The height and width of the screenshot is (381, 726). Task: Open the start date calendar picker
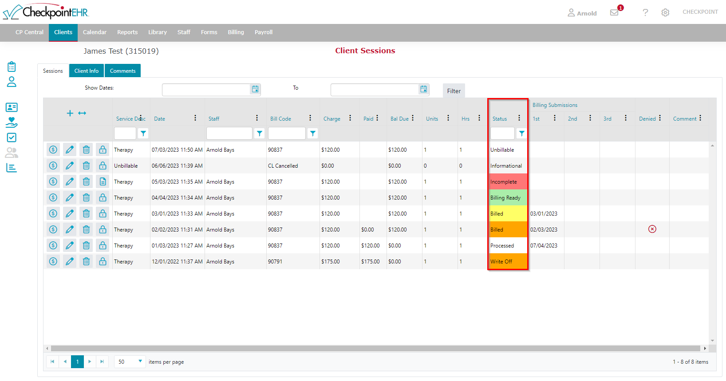[x=255, y=89]
